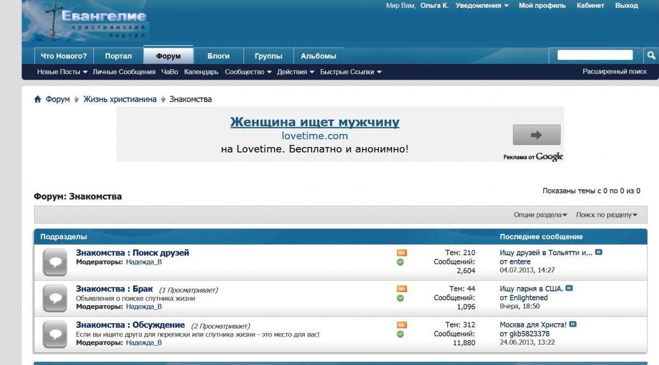Click the Расширенный поиск link
659x365 pixels.
tap(615, 71)
